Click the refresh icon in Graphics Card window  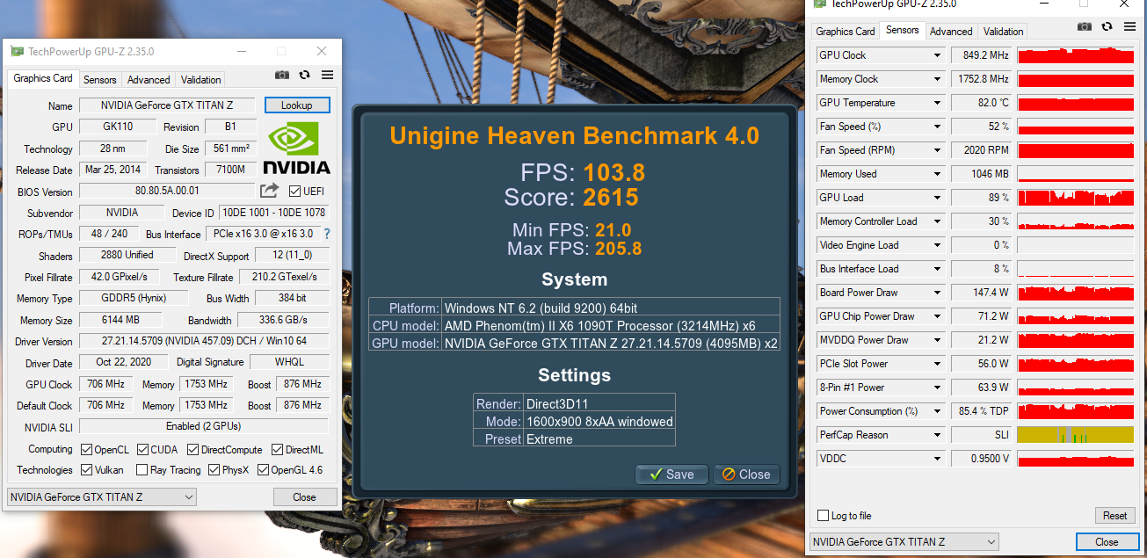point(304,76)
